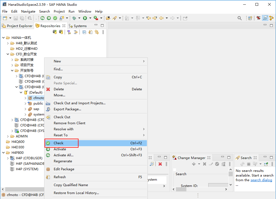Click the green Run play toolbar icon

pos(85,18)
